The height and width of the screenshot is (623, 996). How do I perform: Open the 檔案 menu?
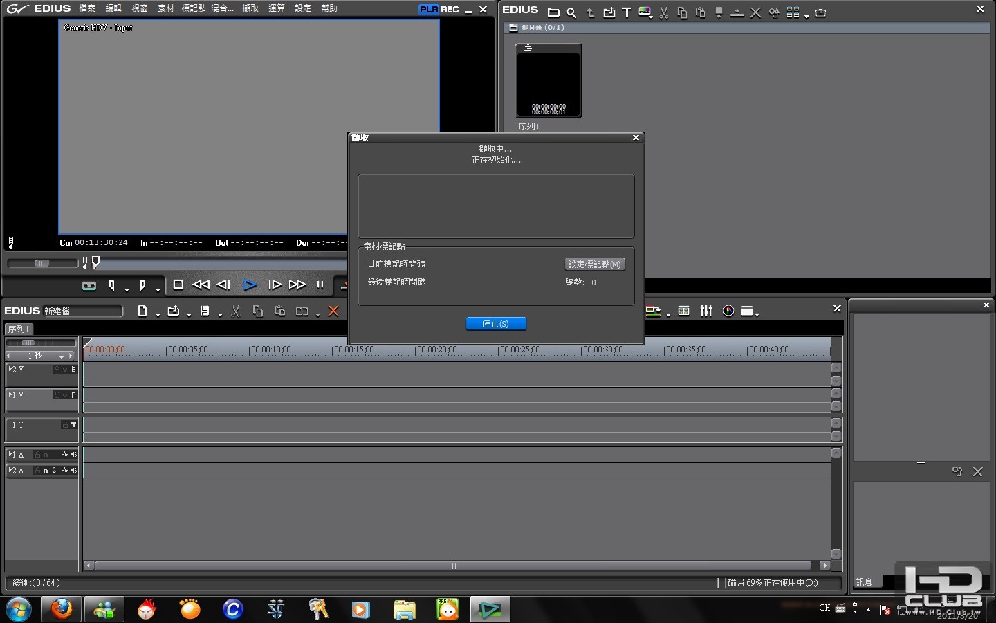click(87, 8)
